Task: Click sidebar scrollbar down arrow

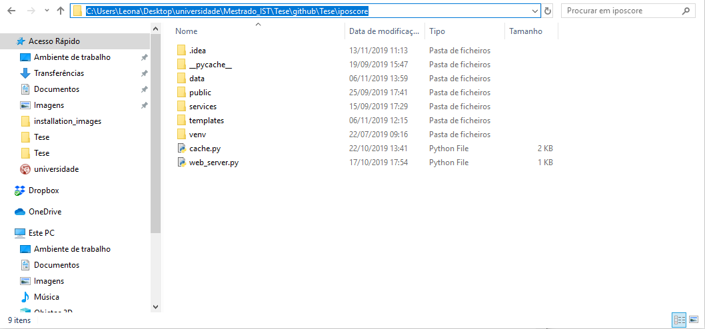Action: [x=155, y=307]
